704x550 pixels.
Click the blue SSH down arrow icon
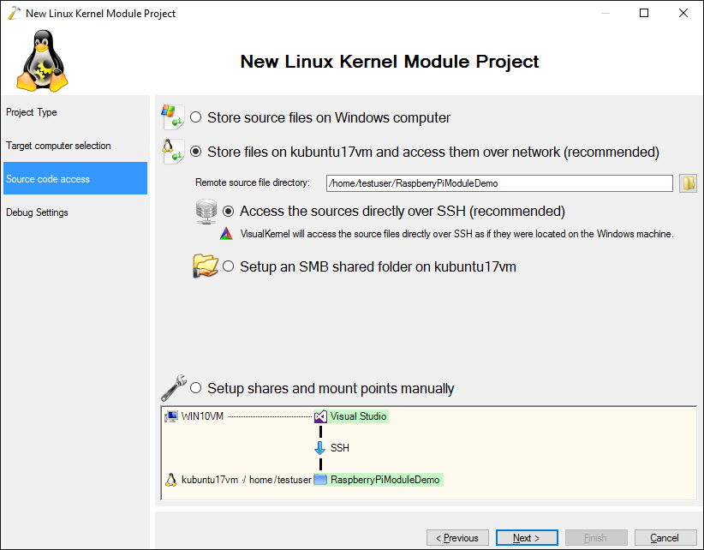click(320, 448)
